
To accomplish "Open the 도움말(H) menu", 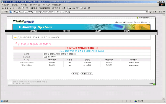I will click(56, 5).
